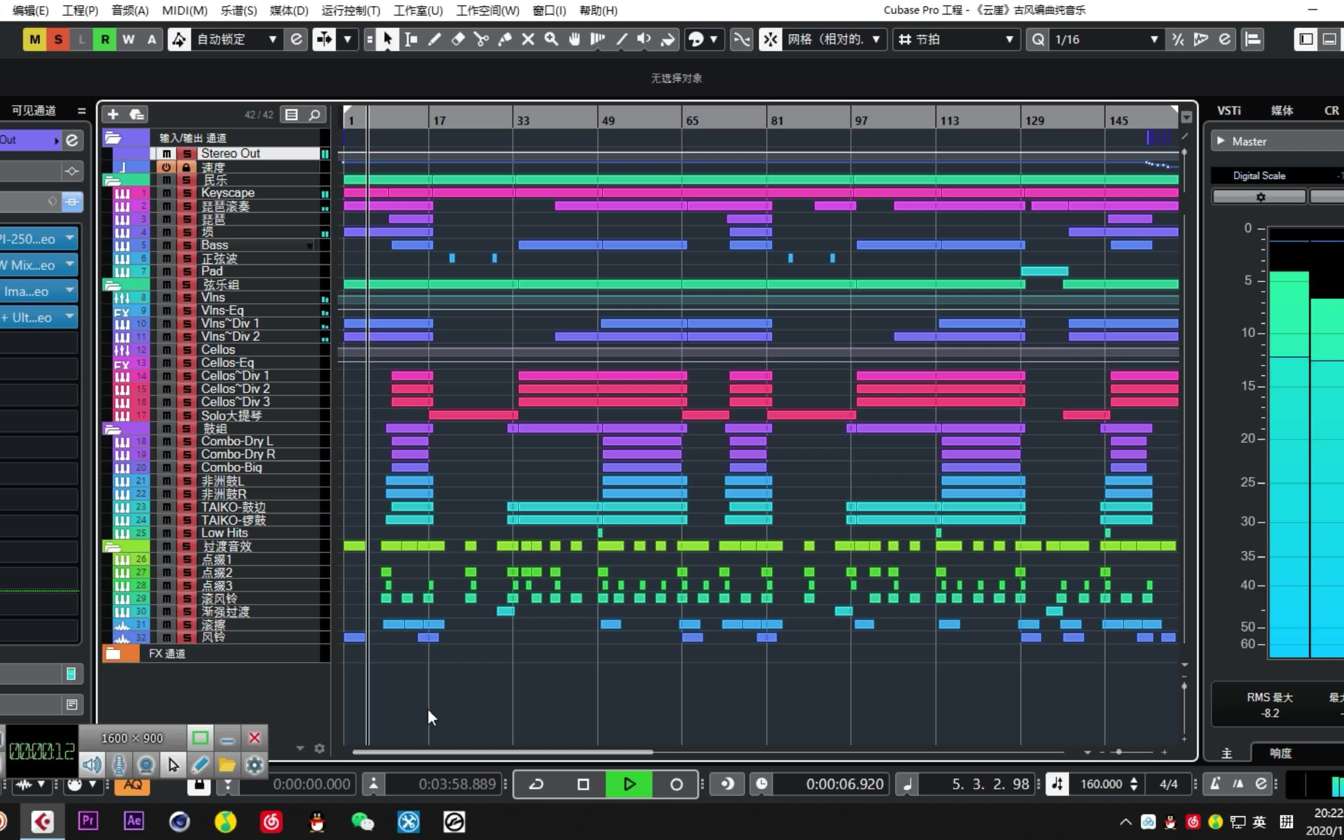Open the Find Tracks search icon
The height and width of the screenshot is (840, 1344).
(314, 114)
